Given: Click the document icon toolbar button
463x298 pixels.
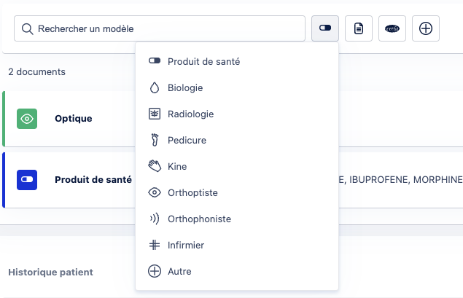Looking at the screenshot, I should click(359, 28).
